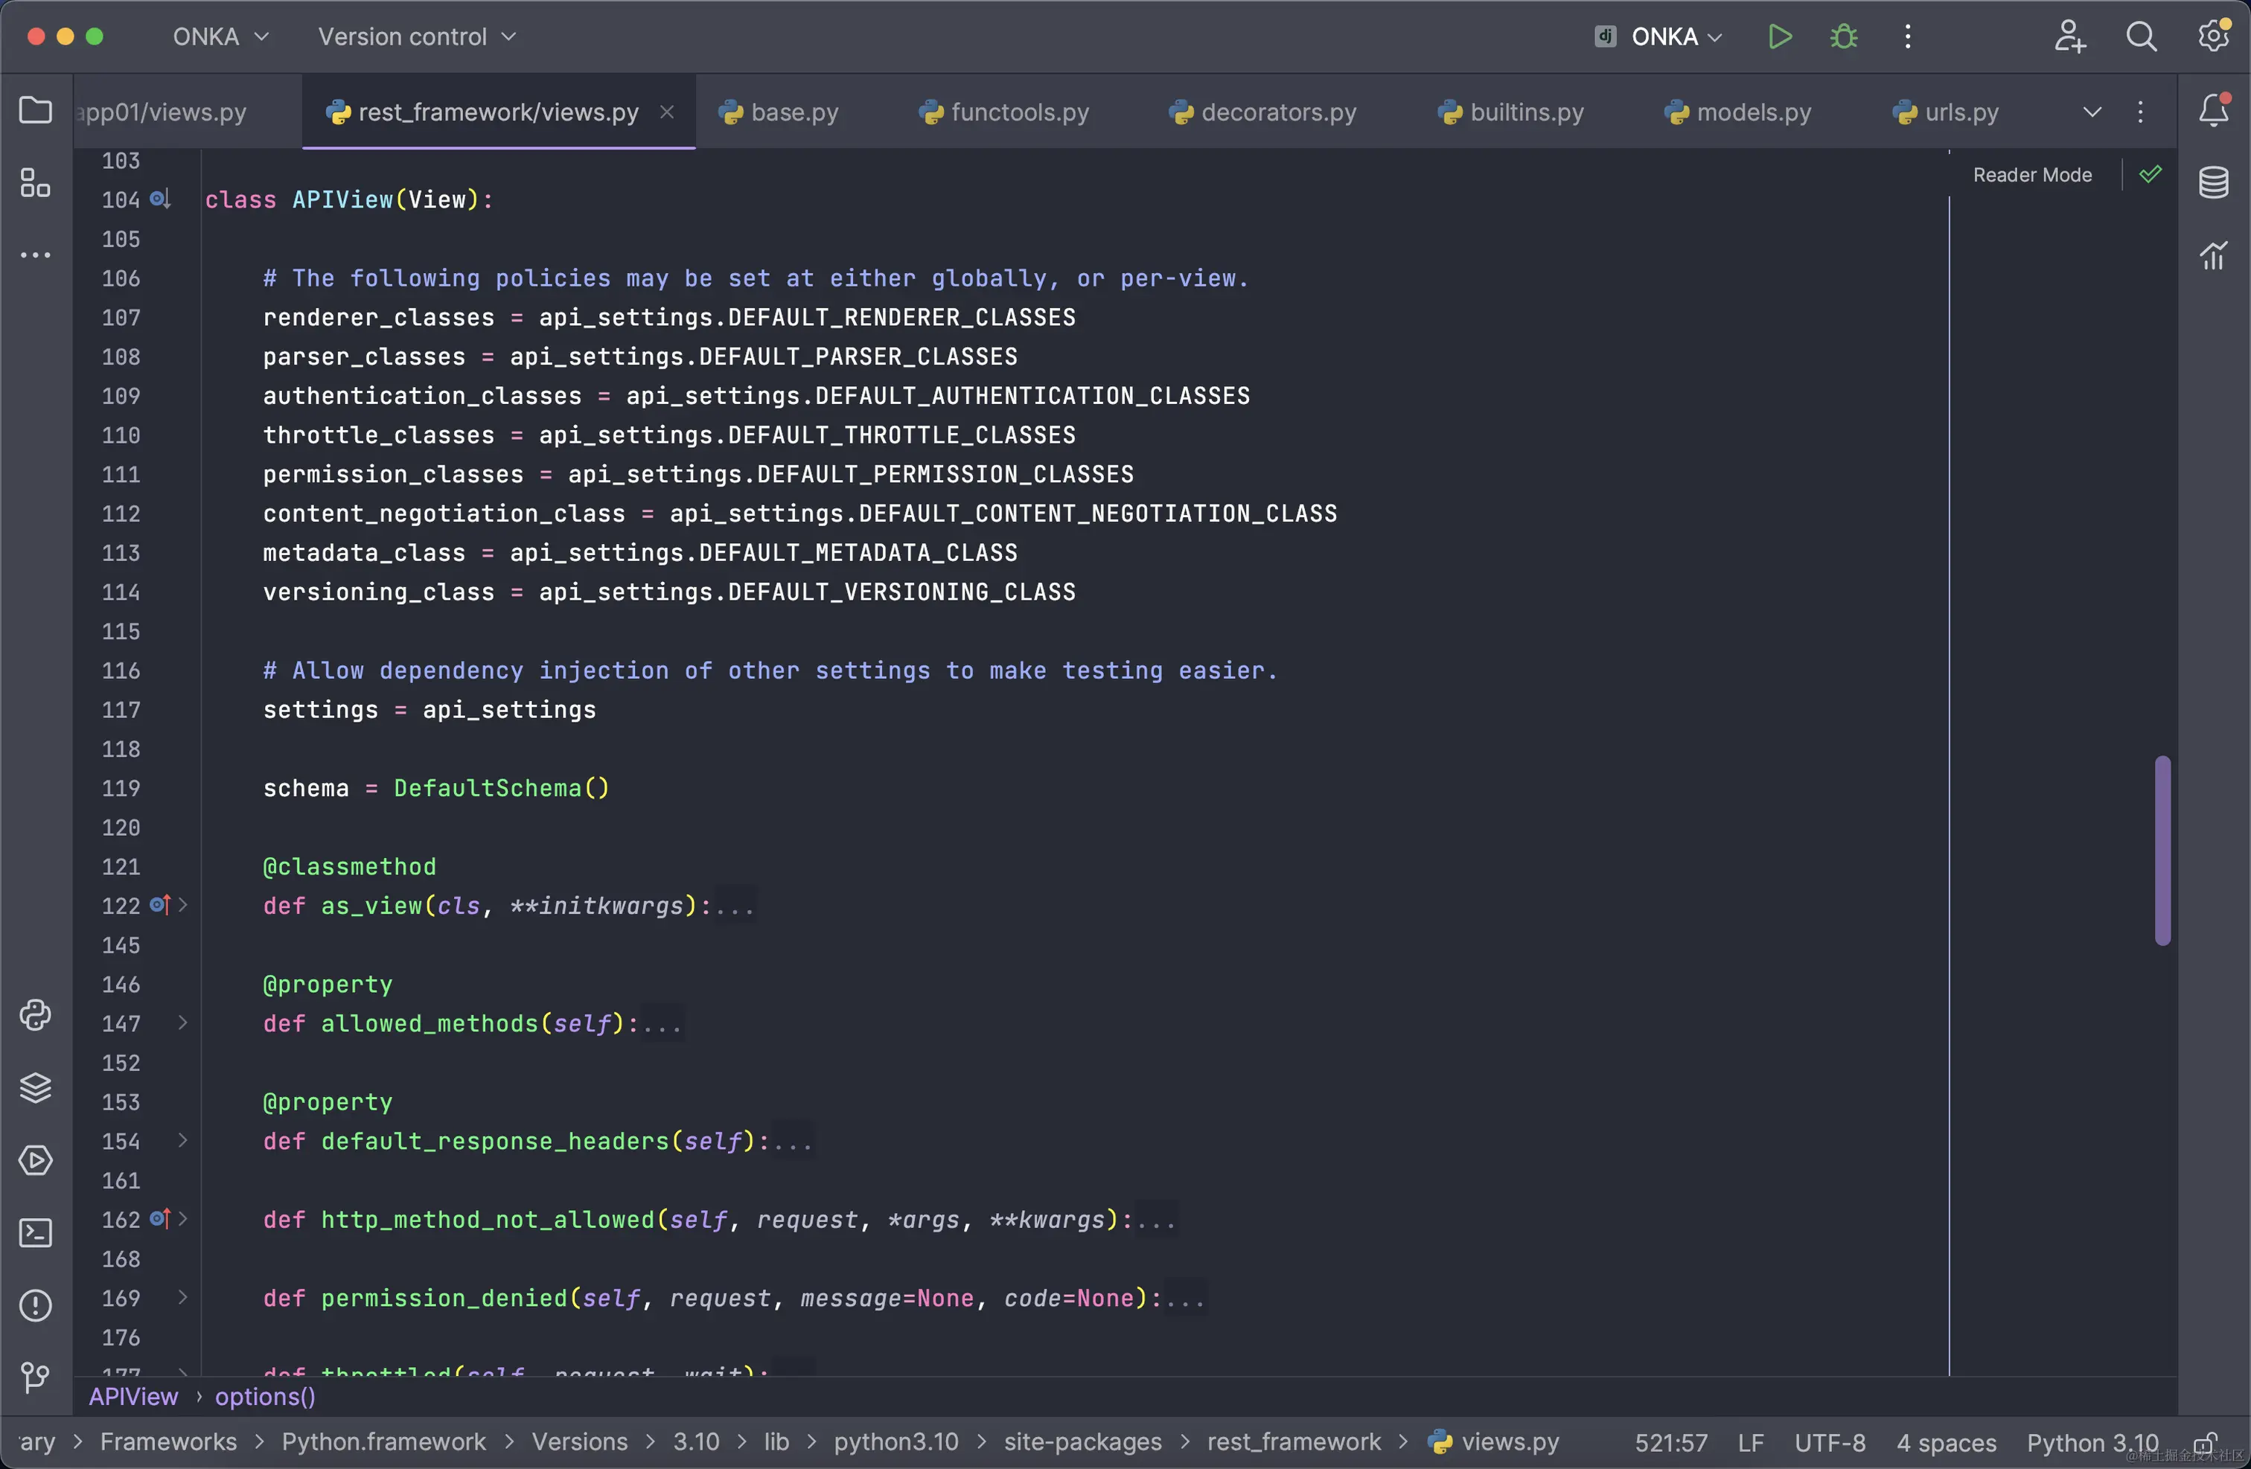Open the Python Packages layers icon
Image resolution: width=2251 pixels, height=1469 pixels.
[35, 1088]
